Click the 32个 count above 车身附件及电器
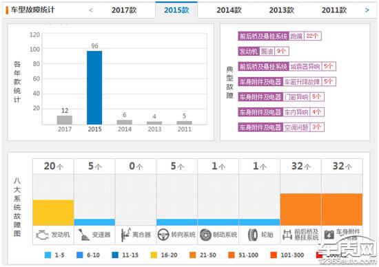379x267 pixels. (x=342, y=167)
